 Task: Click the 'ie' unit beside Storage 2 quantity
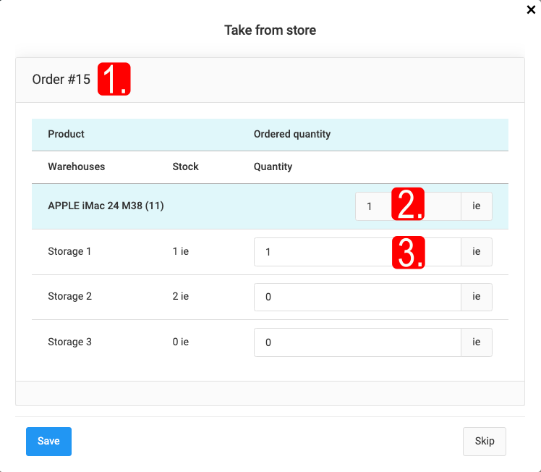click(477, 297)
